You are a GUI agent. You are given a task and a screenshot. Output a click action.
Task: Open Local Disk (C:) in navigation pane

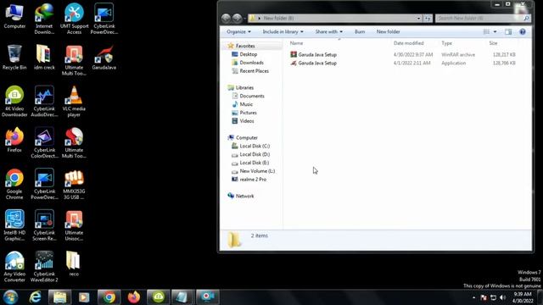click(x=255, y=146)
